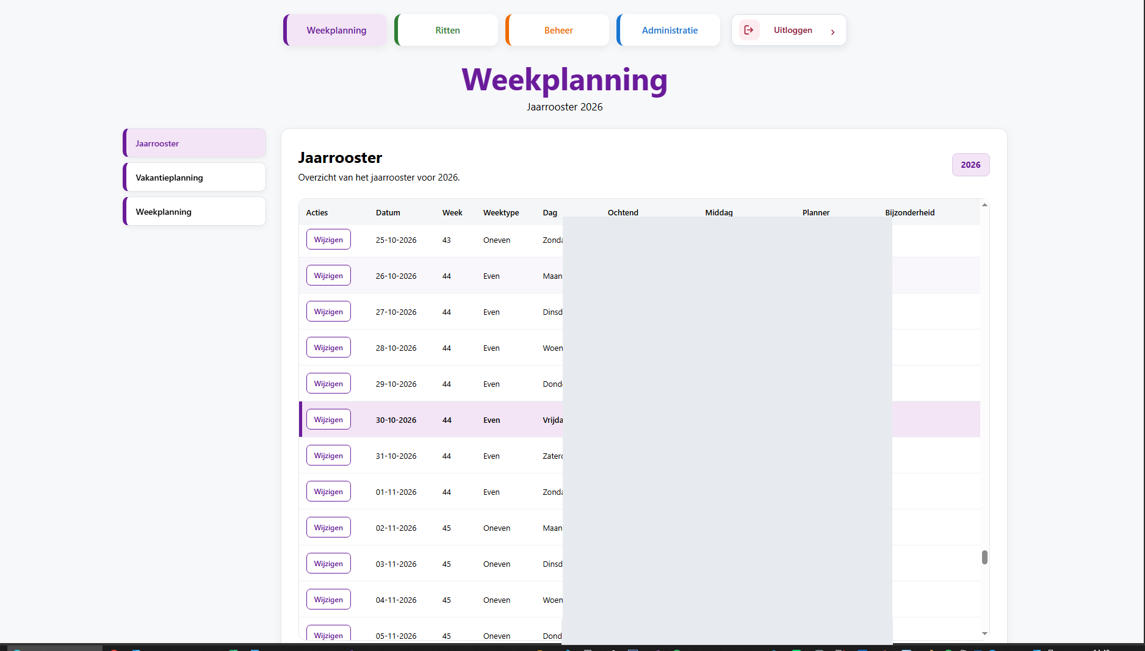
Task: Click the table scrollbar's down arrow
Action: click(984, 633)
